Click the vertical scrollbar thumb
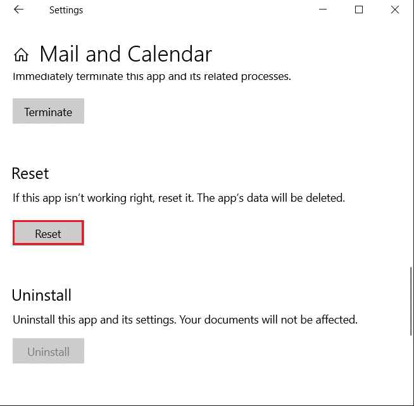The image size is (414, 406). pos(411,301)
